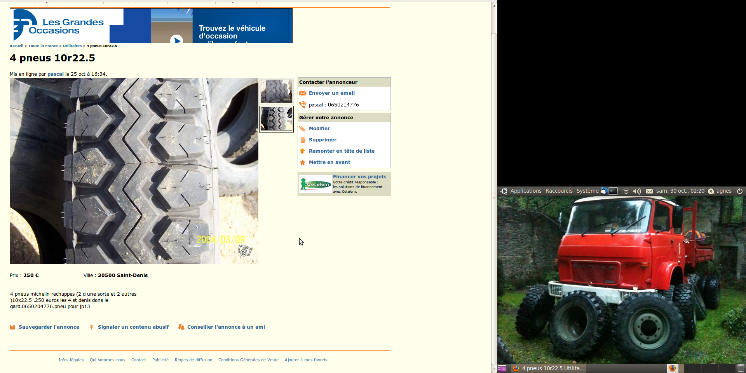
Task: Open the agnes user status menu
Action: (720, 191)
